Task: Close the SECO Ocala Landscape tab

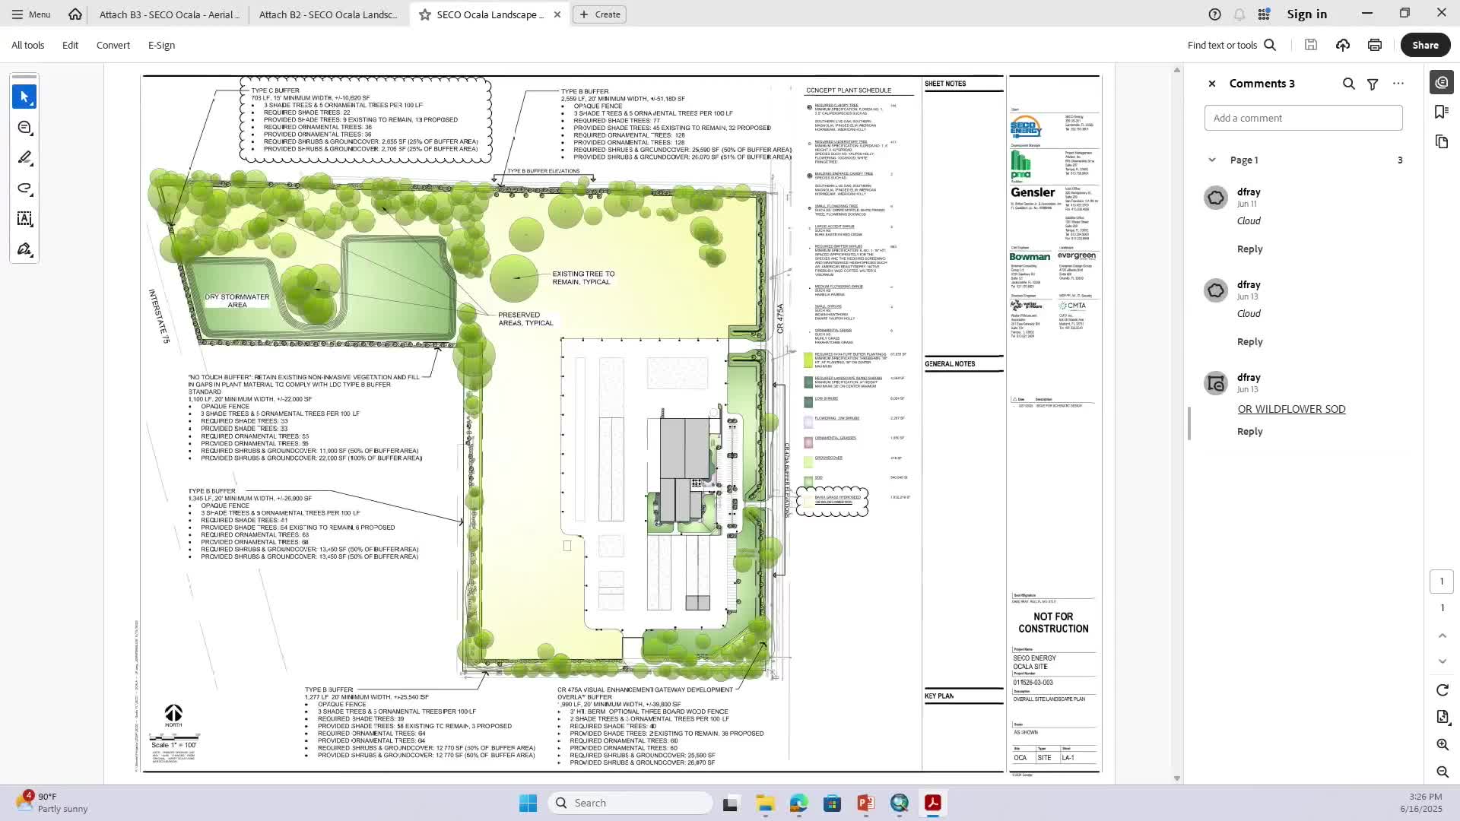Action: point(557,14)
